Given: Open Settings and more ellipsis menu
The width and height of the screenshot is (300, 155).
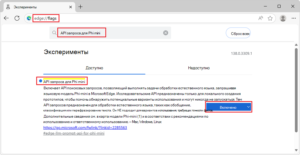Looking at the screenshot, I should (294, 18).
